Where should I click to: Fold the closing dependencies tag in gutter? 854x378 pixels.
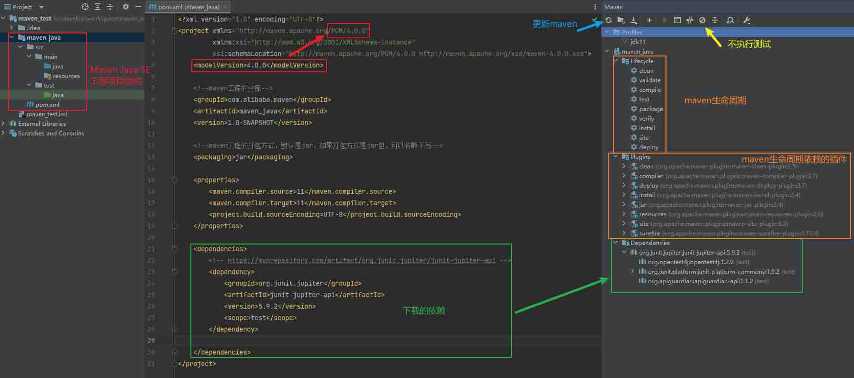pyautogui.click(x=175, y=352)
